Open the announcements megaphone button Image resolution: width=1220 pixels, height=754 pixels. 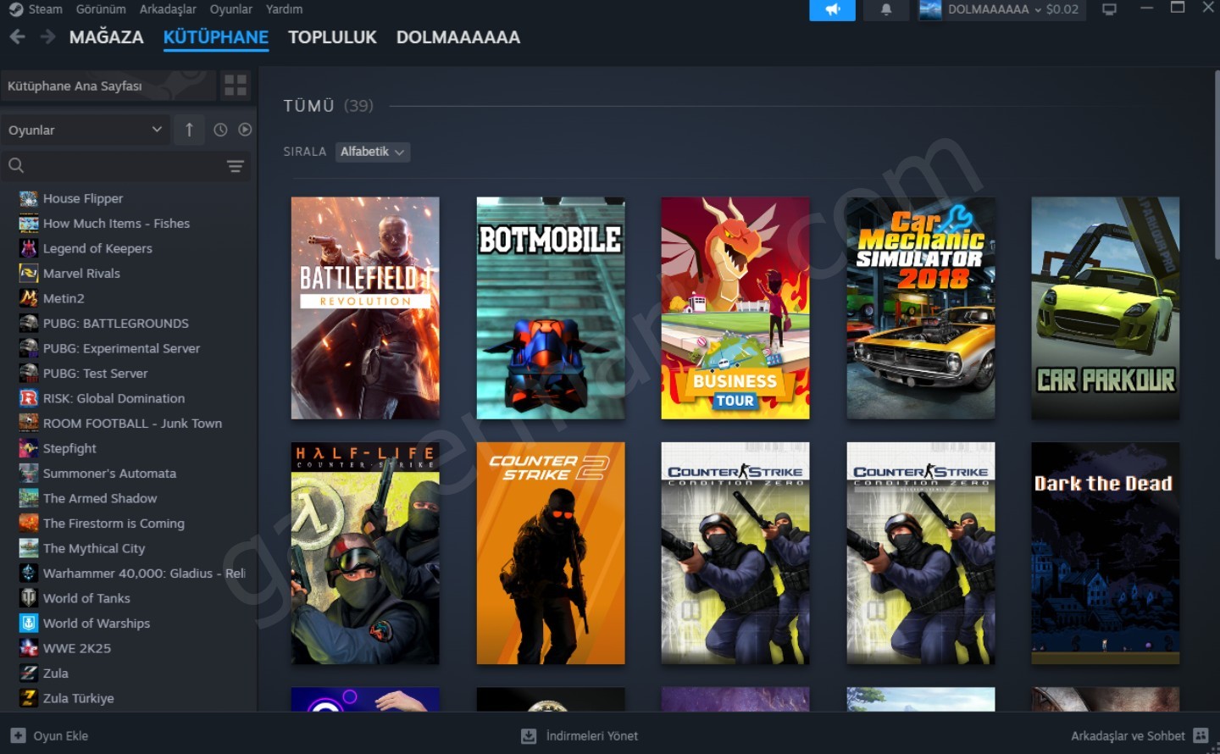[833, 10]
